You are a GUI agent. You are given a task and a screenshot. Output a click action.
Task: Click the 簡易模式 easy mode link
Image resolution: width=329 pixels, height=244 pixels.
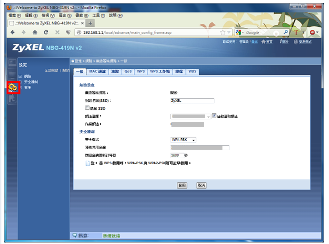pyautogui.click(x=305, y=42)
